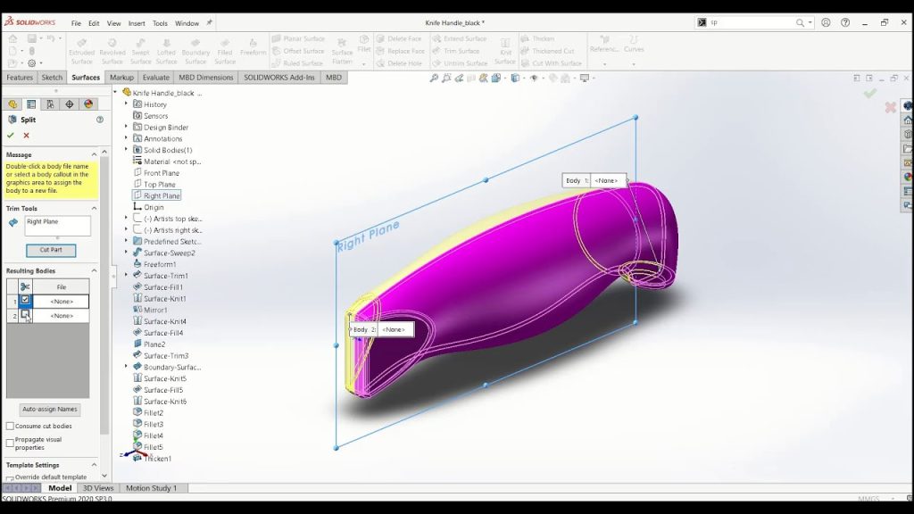The width and height of the screenshot is (914, 514).
Task: Cancel the Split with red X
Action: pos(26,136)
